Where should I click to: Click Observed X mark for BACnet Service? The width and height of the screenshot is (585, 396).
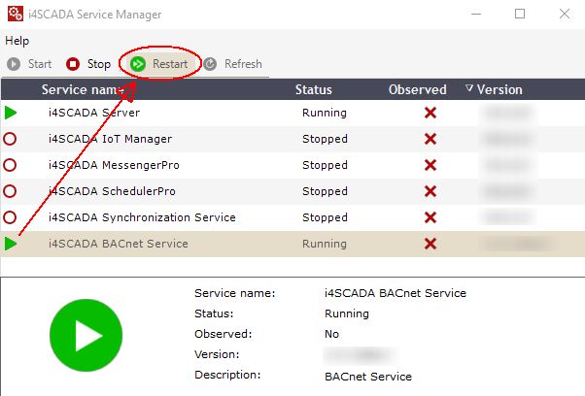click(x=430, y=244)
